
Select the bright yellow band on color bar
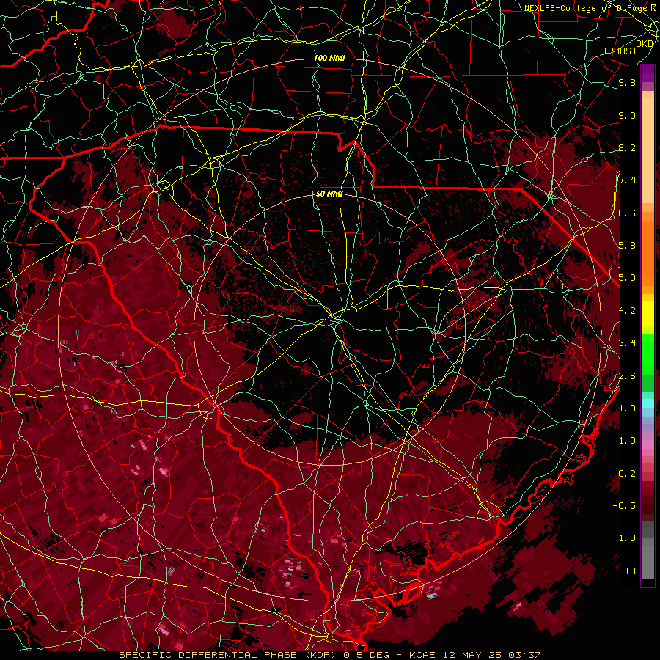(648, 314)
